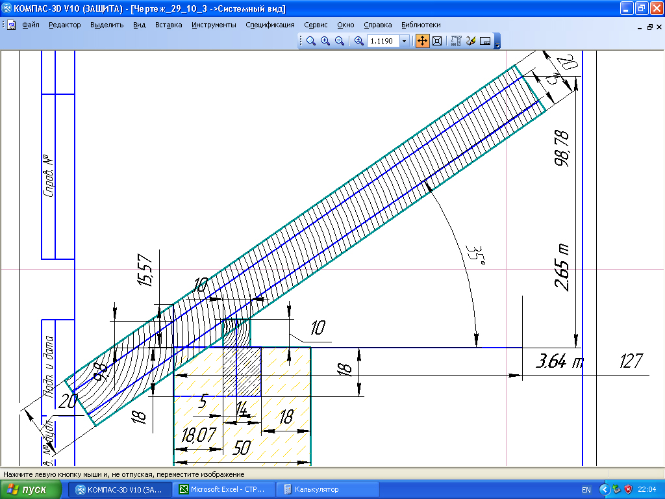Click the 35° angle dimension text
Viewport: 665px width, 499px height.
pyautogui.click(x=475, y=255)
